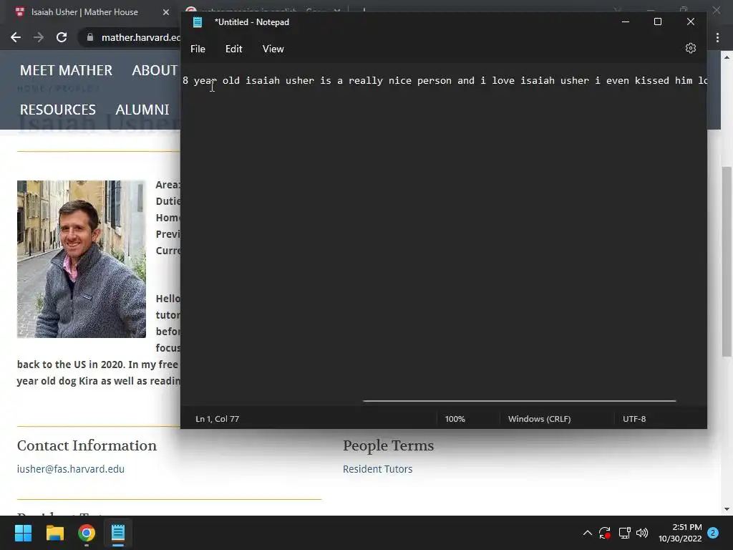This screenshot has width=733, height=550.
Task: Open notification badge showing 2
Action: point(713,533)
